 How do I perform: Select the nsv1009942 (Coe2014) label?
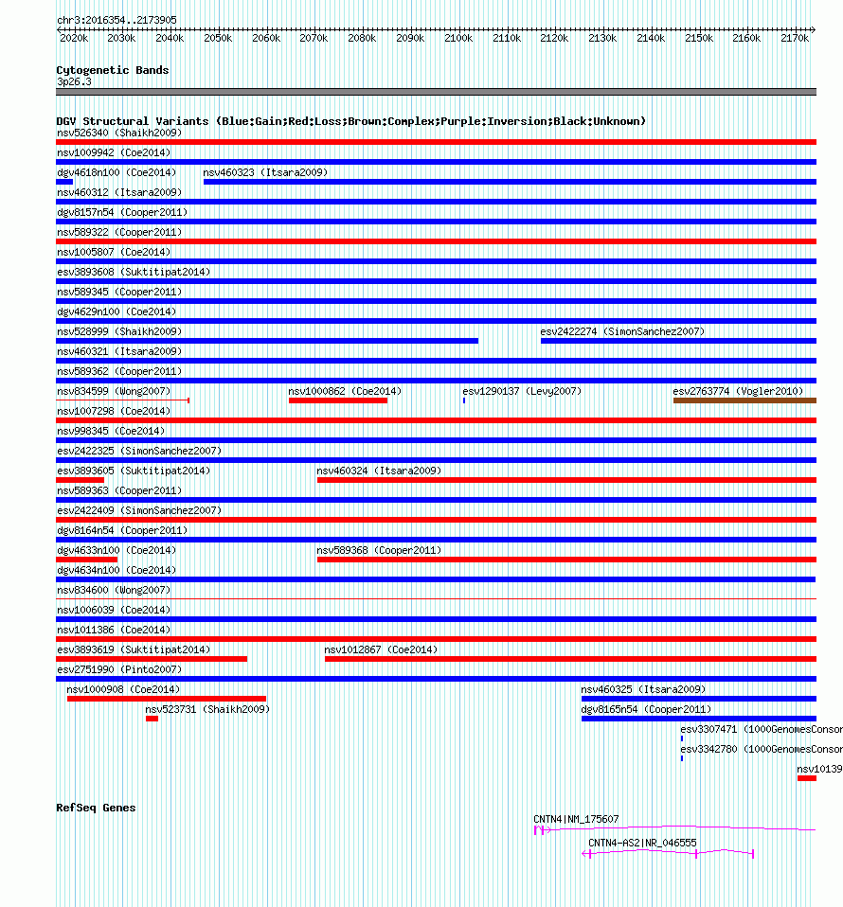tap(114, 152)
